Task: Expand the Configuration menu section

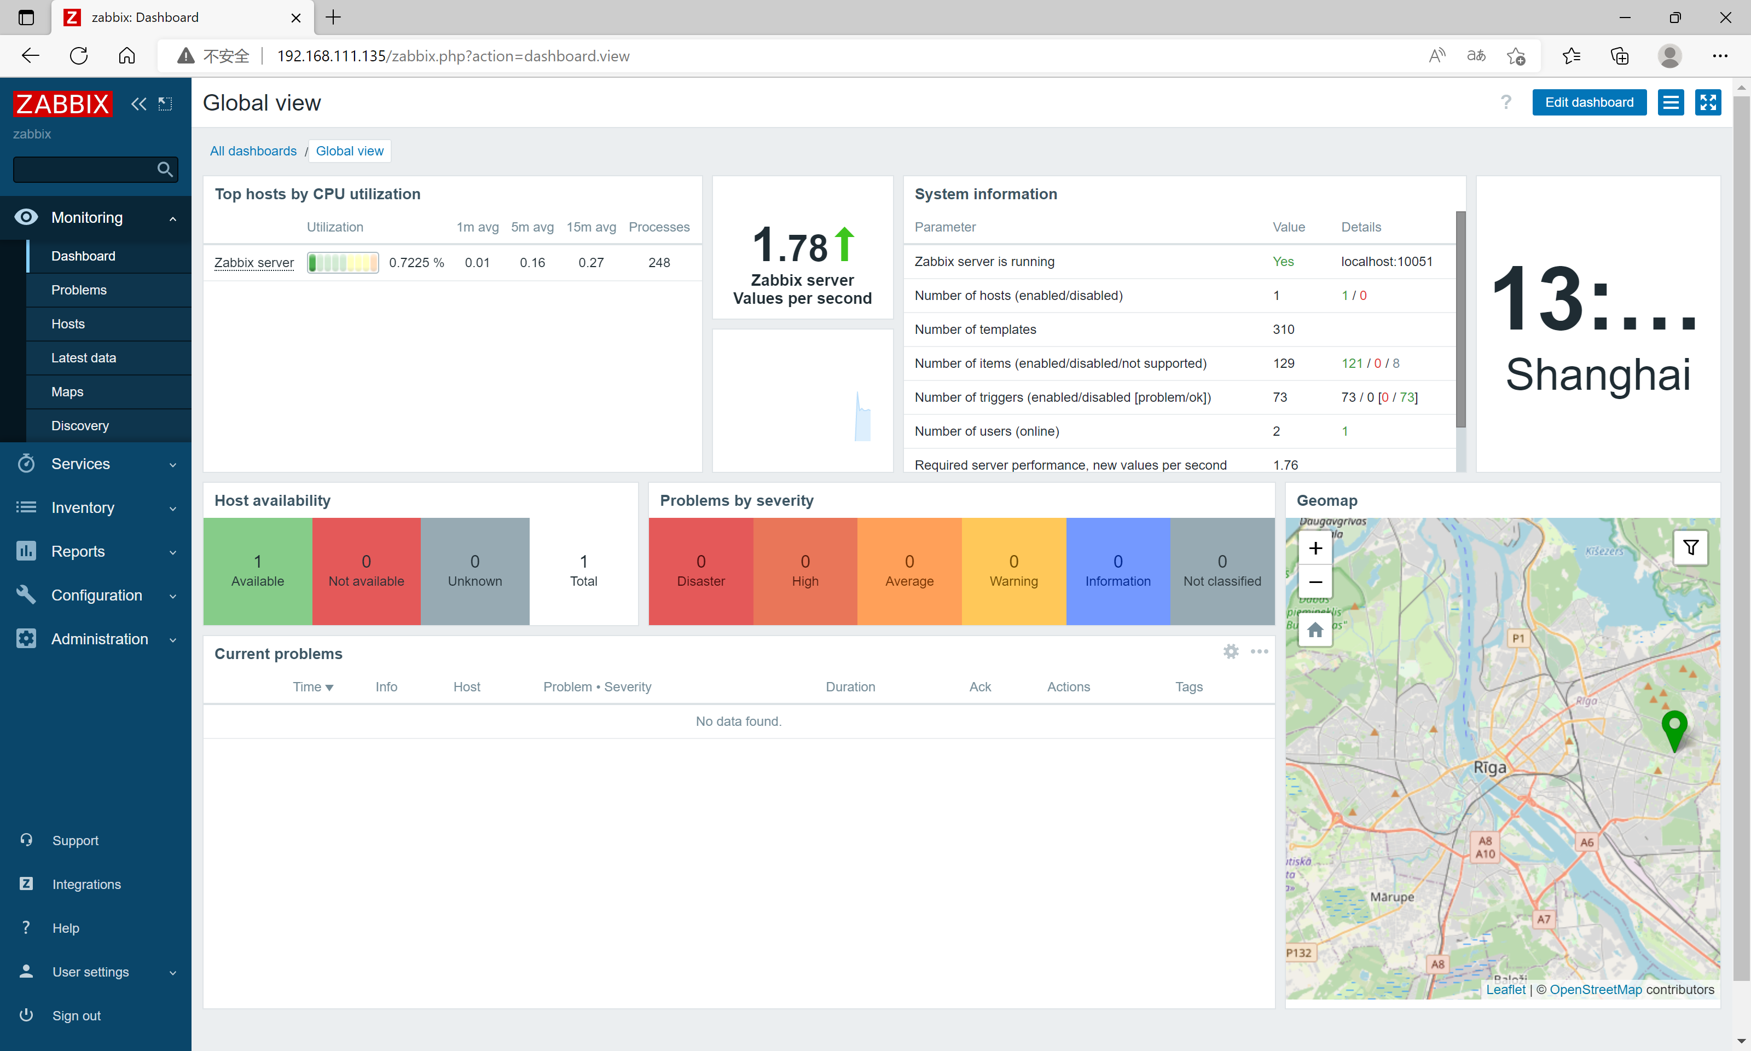Action: tap(173, 596)
